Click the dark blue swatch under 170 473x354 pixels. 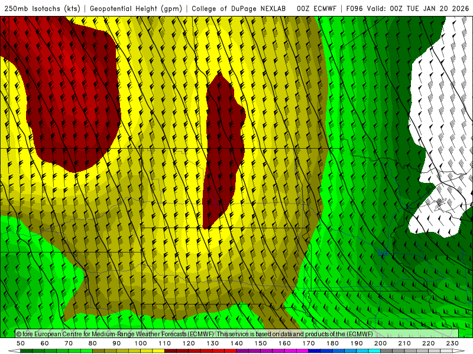[x=315, y=350]
